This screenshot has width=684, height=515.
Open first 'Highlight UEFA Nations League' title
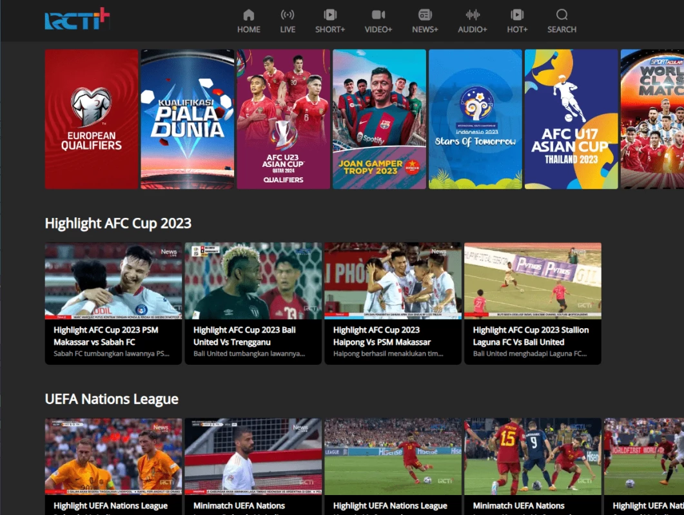(x=110, y=506)
